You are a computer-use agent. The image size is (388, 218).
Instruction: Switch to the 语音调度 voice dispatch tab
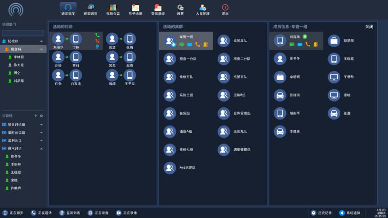[68, 8]
